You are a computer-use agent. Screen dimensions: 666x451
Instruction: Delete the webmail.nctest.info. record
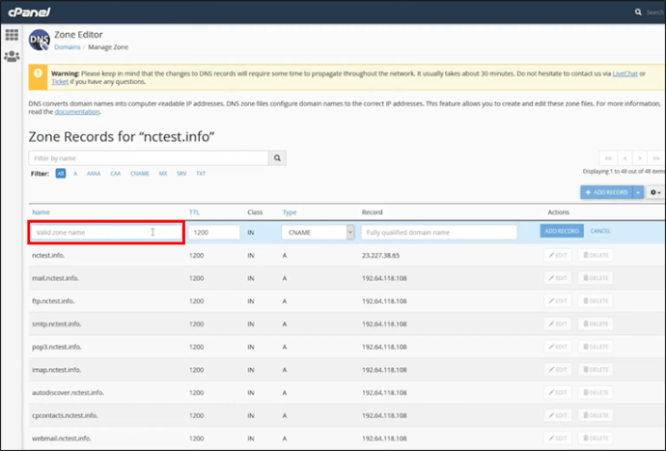(x=596, y=438)
